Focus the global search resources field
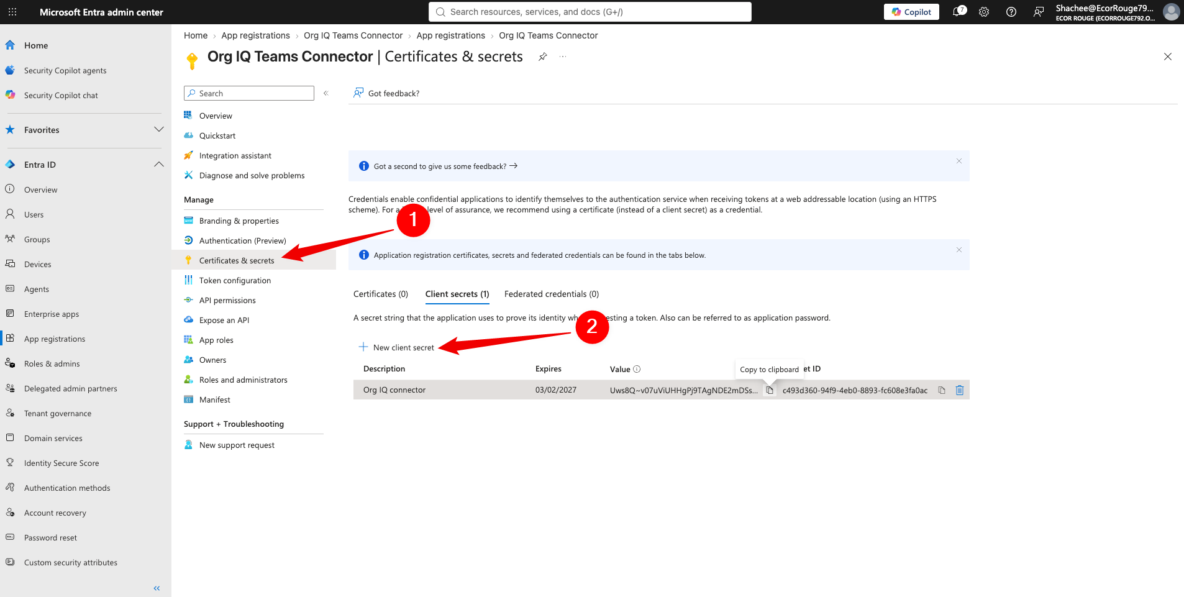The width and height of the screenshot is (1184, 597). [590, 12]
